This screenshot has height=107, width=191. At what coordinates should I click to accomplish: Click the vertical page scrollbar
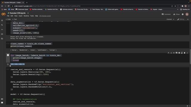pos(190,57)
